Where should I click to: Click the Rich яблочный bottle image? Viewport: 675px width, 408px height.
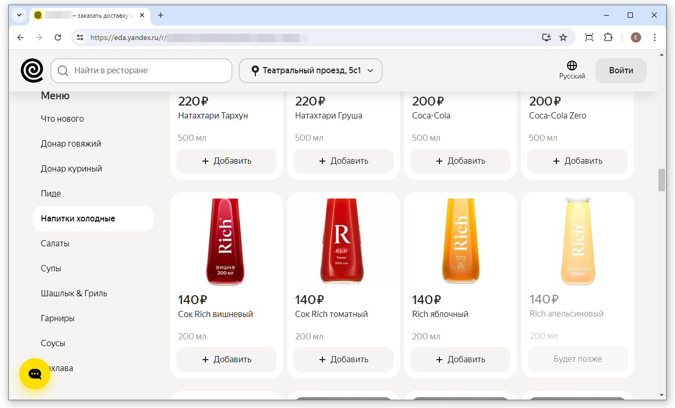tap(460, 242)
